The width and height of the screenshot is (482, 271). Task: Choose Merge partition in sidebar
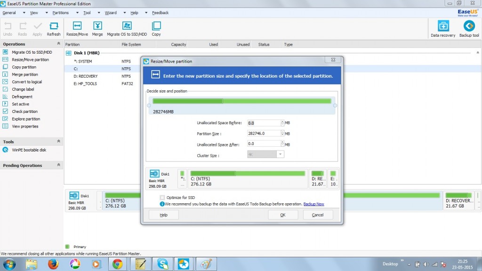coord(24,74)
